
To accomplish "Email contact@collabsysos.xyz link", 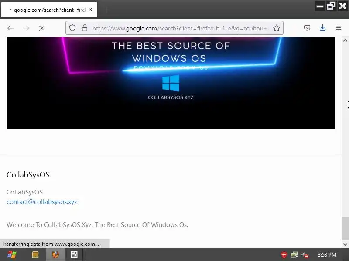I will [x=42, y=202].
